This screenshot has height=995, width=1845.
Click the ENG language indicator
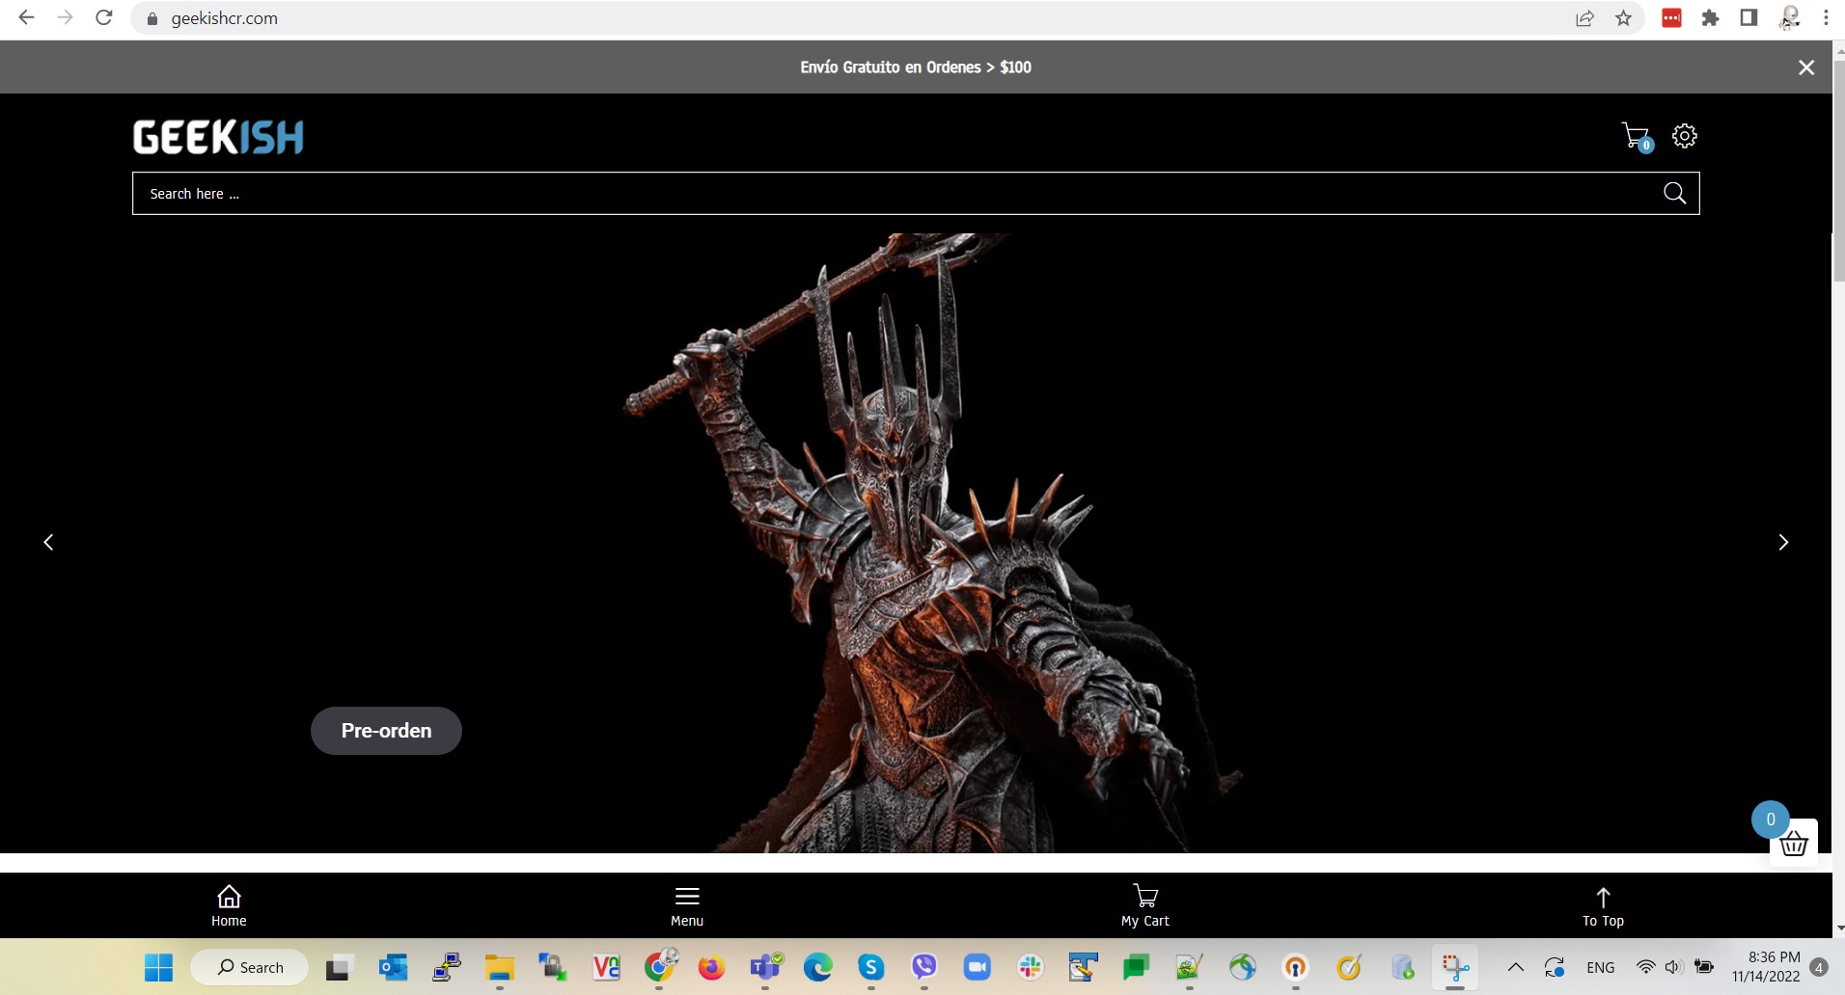pos(1600,967)
